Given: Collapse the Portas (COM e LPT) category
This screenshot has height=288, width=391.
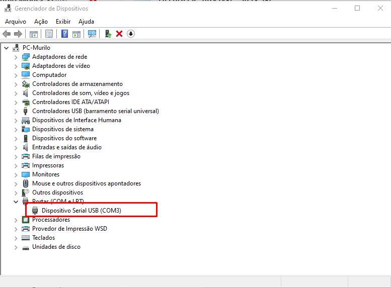Looking at the screenshot, I should (x=16, y=202).
